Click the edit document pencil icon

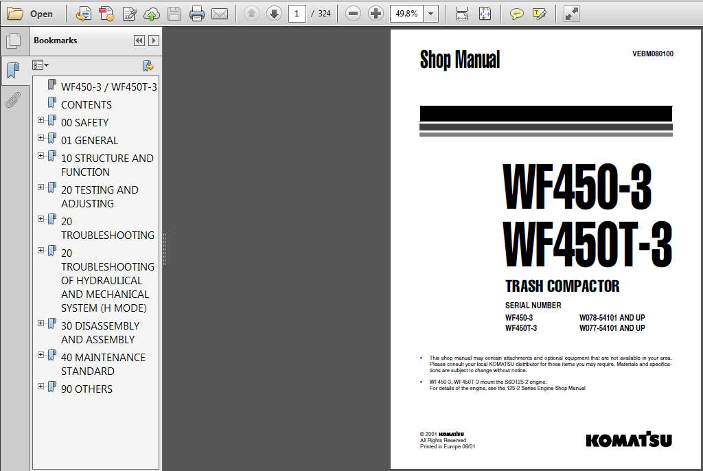(130, 14)
